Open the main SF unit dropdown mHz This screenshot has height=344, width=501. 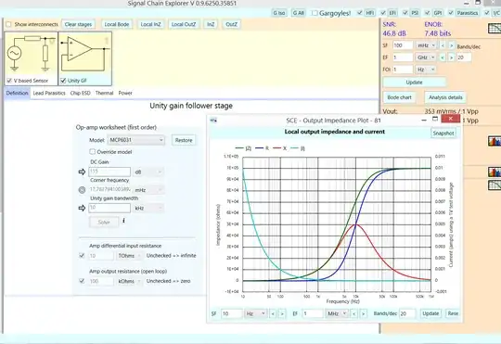426,45
